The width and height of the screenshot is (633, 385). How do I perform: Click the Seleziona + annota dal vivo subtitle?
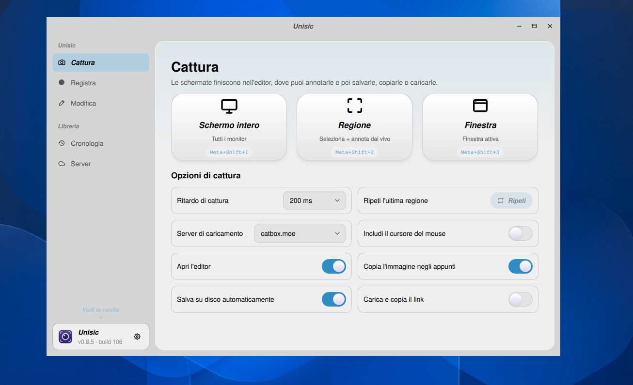(355, 139)
